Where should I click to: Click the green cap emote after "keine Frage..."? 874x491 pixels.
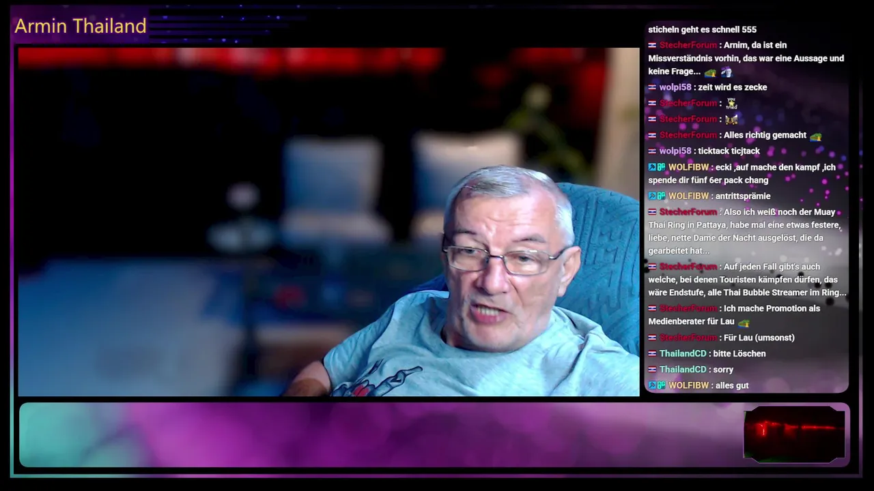click(710, 72)
